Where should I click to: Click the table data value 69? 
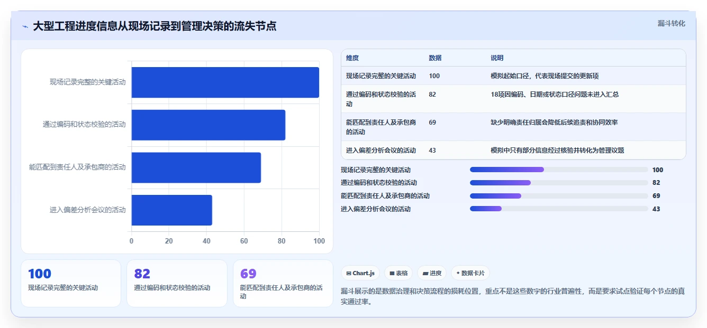432,123
